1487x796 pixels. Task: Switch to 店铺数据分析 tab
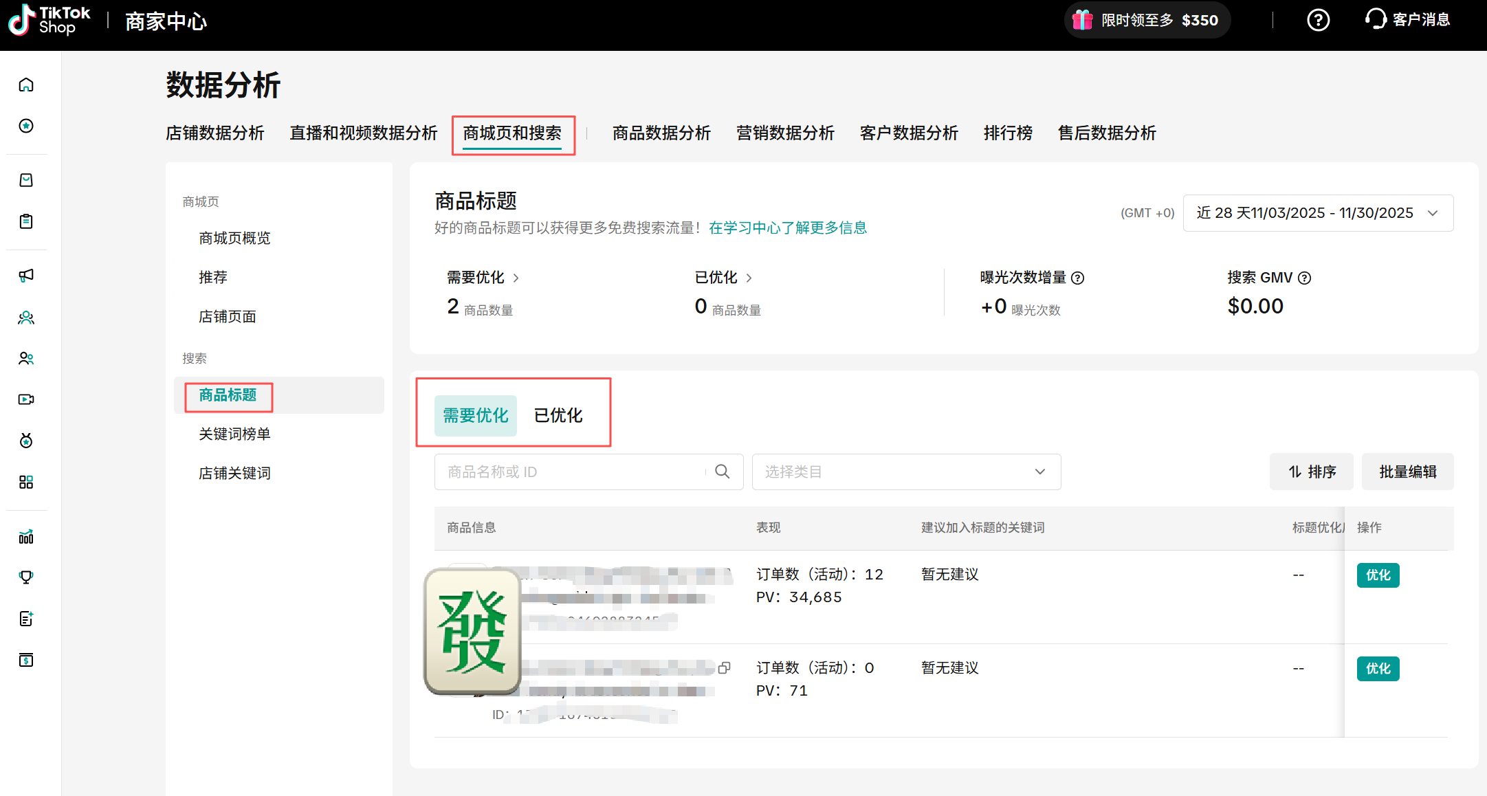[215, 133]
